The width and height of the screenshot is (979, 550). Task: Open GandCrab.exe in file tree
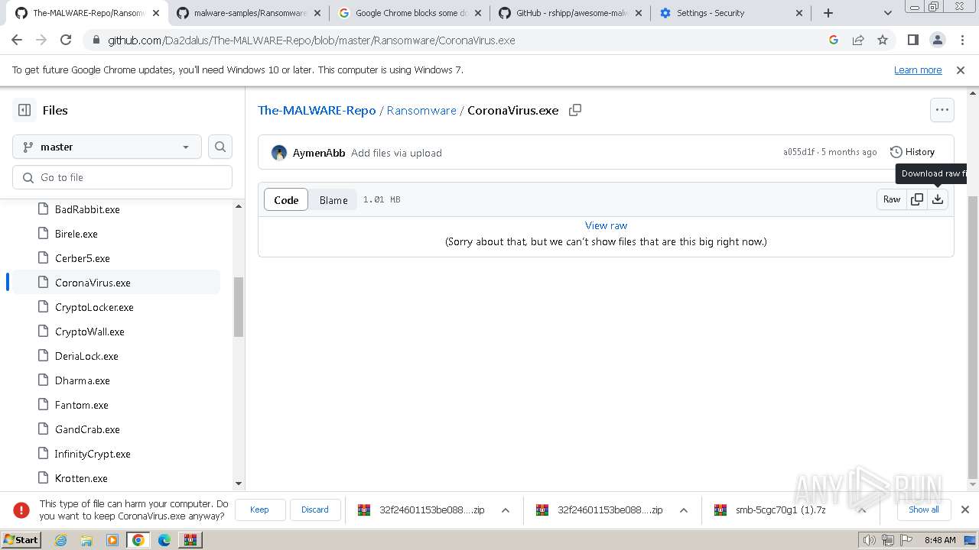[87, 429]
